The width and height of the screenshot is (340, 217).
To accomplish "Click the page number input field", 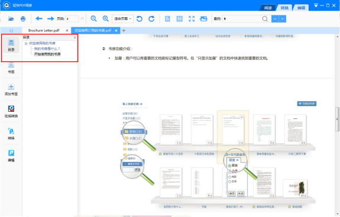I will (72, 19).
